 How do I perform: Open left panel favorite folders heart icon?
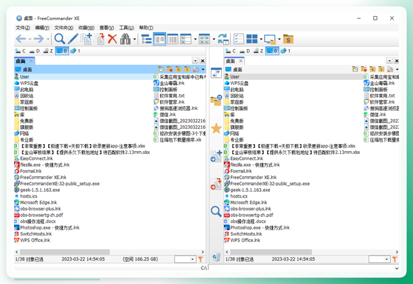pyautogui.click(x=170, y=70)
